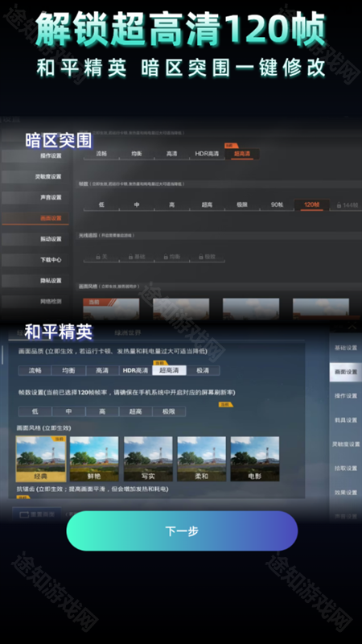Open 操作设置 in the 和平精英 sidebar

point(346,396)
